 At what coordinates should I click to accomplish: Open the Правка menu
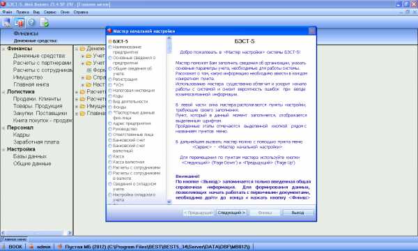tap(22, 13)
